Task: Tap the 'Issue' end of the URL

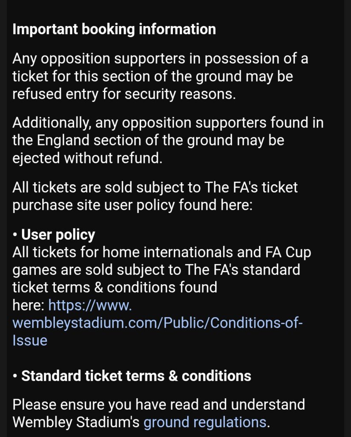Action: 30,340
